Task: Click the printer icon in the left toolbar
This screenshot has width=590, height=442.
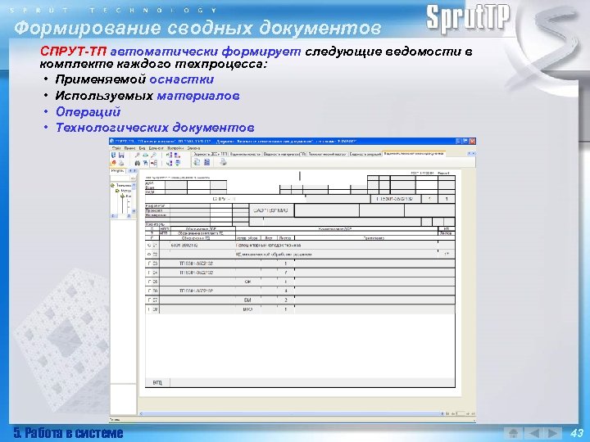Action: [121, 163]
